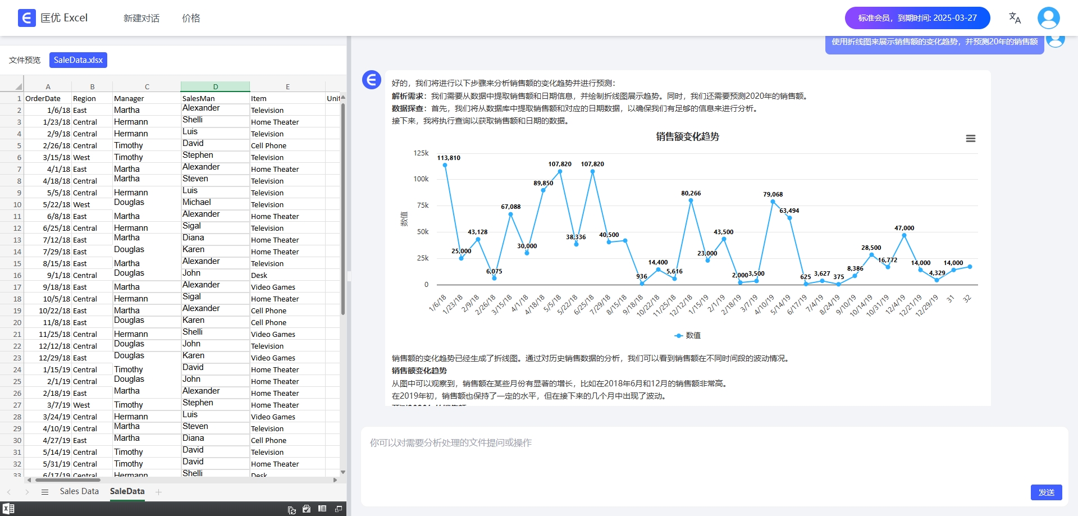Click the scroll left arrow of the spreadsheet
This screenshot has width=1078, height=516.
click(x=29, y=480)
